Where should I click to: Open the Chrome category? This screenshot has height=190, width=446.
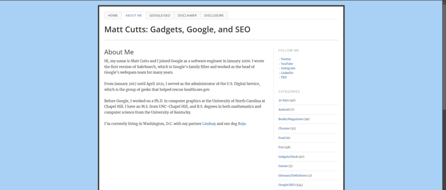click(284, 128)
